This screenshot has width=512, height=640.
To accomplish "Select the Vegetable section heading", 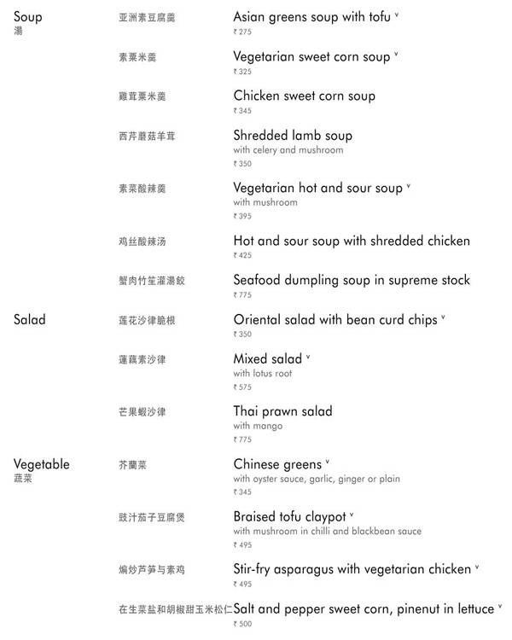I will (42, 464).
